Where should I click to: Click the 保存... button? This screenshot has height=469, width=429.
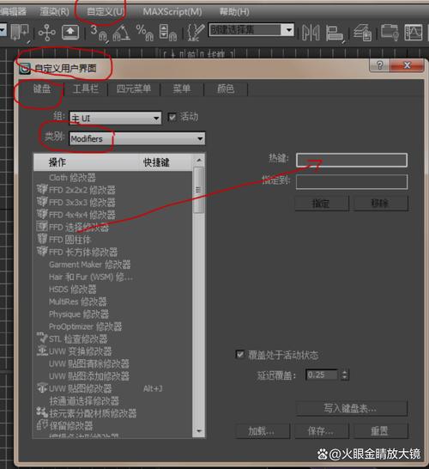(322, 431)
